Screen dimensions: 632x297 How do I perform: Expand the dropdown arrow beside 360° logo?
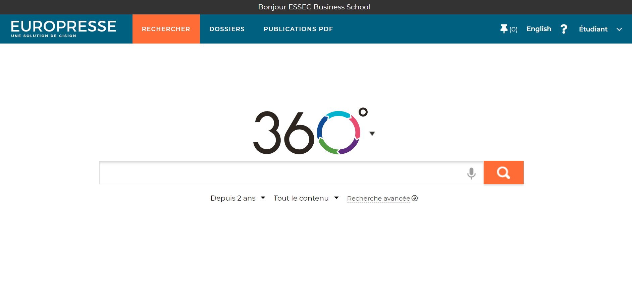[x=372, y=133]
